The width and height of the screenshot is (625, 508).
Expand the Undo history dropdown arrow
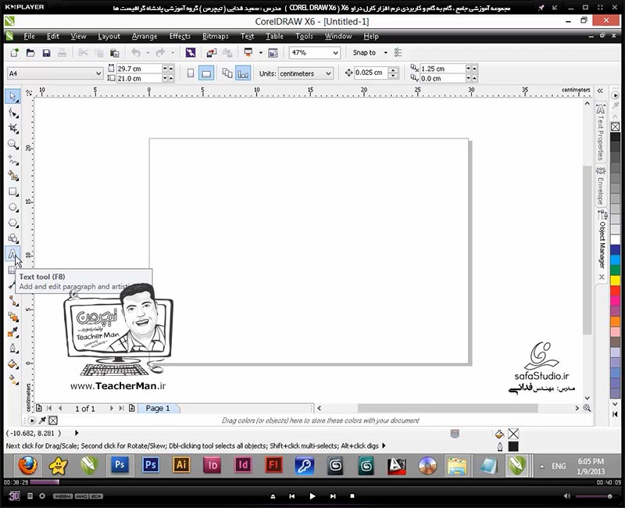(148, 52)
